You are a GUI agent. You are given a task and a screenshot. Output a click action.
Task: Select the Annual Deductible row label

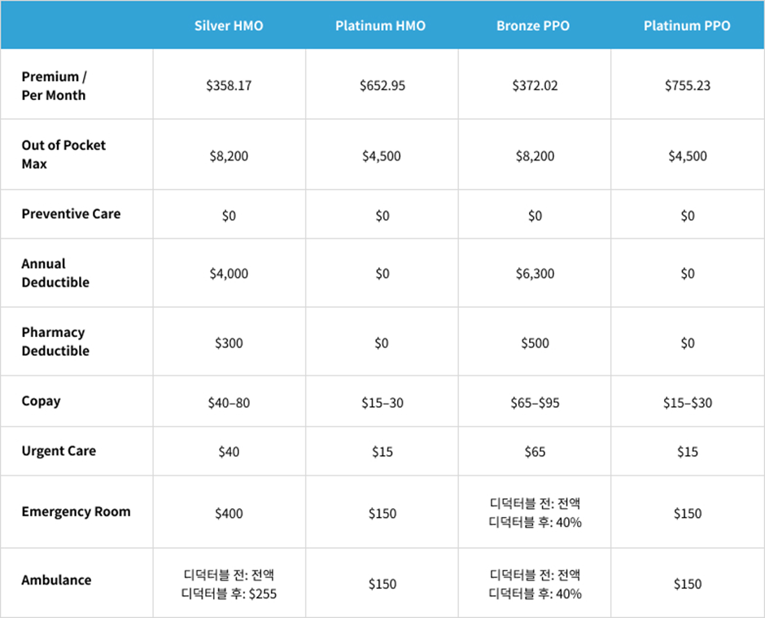55,273
